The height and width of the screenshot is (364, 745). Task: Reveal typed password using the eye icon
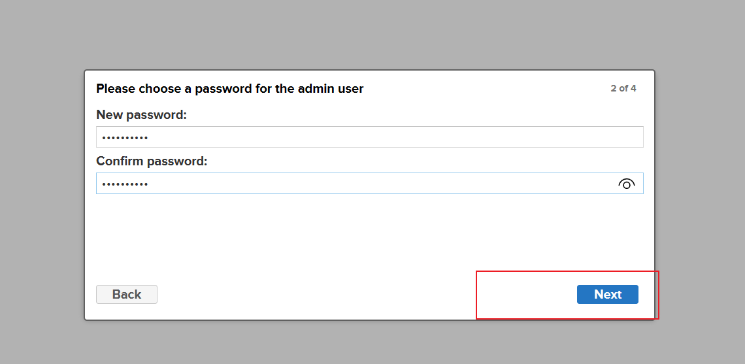click(x=626, y=184)
